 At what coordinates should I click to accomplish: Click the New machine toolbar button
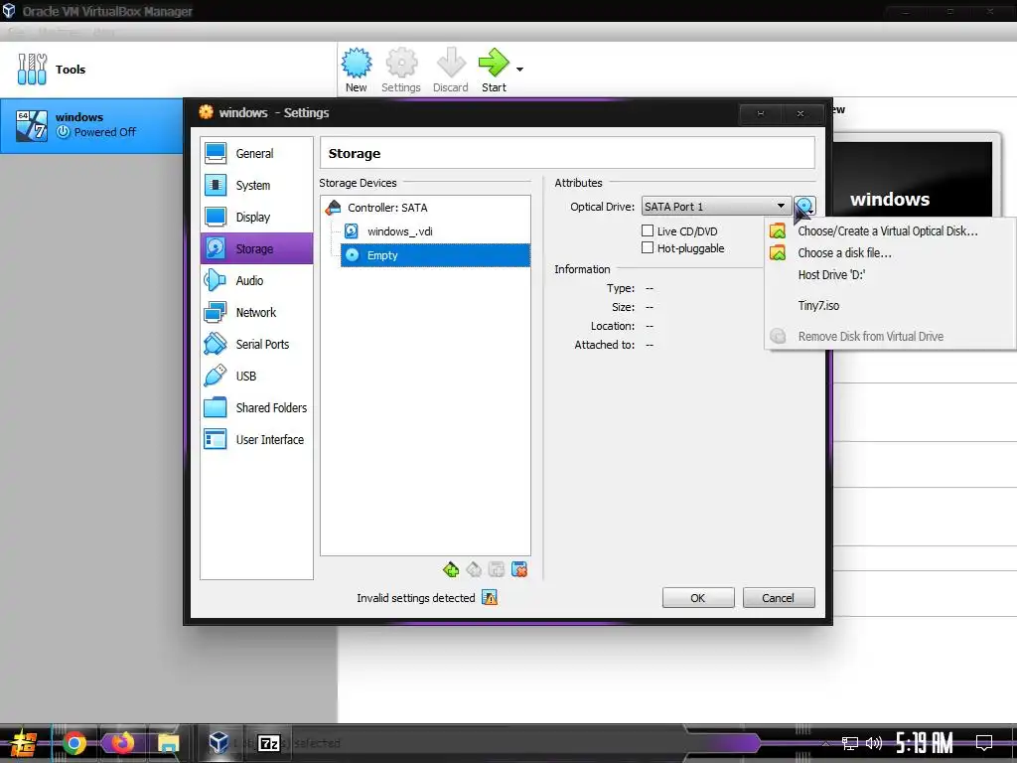(357, 71)
